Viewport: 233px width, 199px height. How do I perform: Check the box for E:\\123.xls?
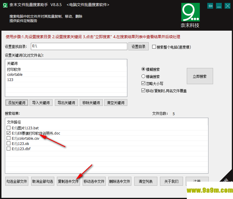(x=9, y=143)
